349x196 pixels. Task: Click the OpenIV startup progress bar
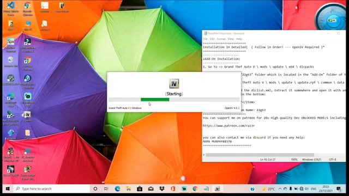point(174,100)
